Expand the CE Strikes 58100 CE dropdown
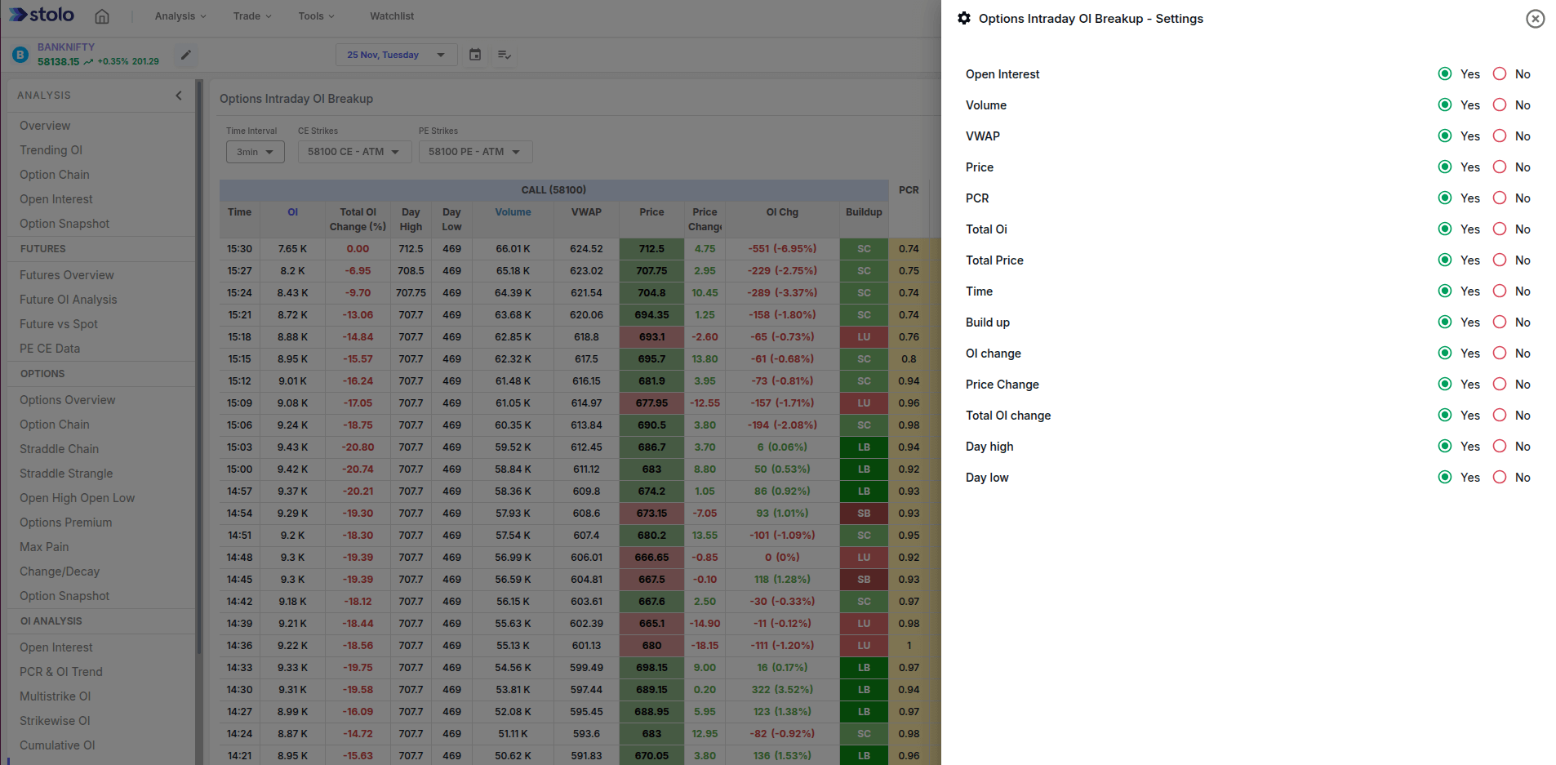Viewport: 1556px width, 765px height. [x=353, y=152]
